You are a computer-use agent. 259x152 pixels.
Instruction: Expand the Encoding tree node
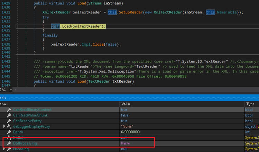[4, 149]
